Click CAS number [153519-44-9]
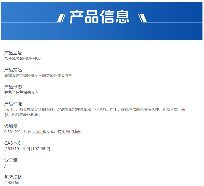This screenshot has width=204, height=186. tap(17, 149)
